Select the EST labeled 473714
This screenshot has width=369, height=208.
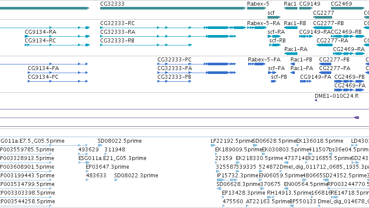[x=294, y=158]
